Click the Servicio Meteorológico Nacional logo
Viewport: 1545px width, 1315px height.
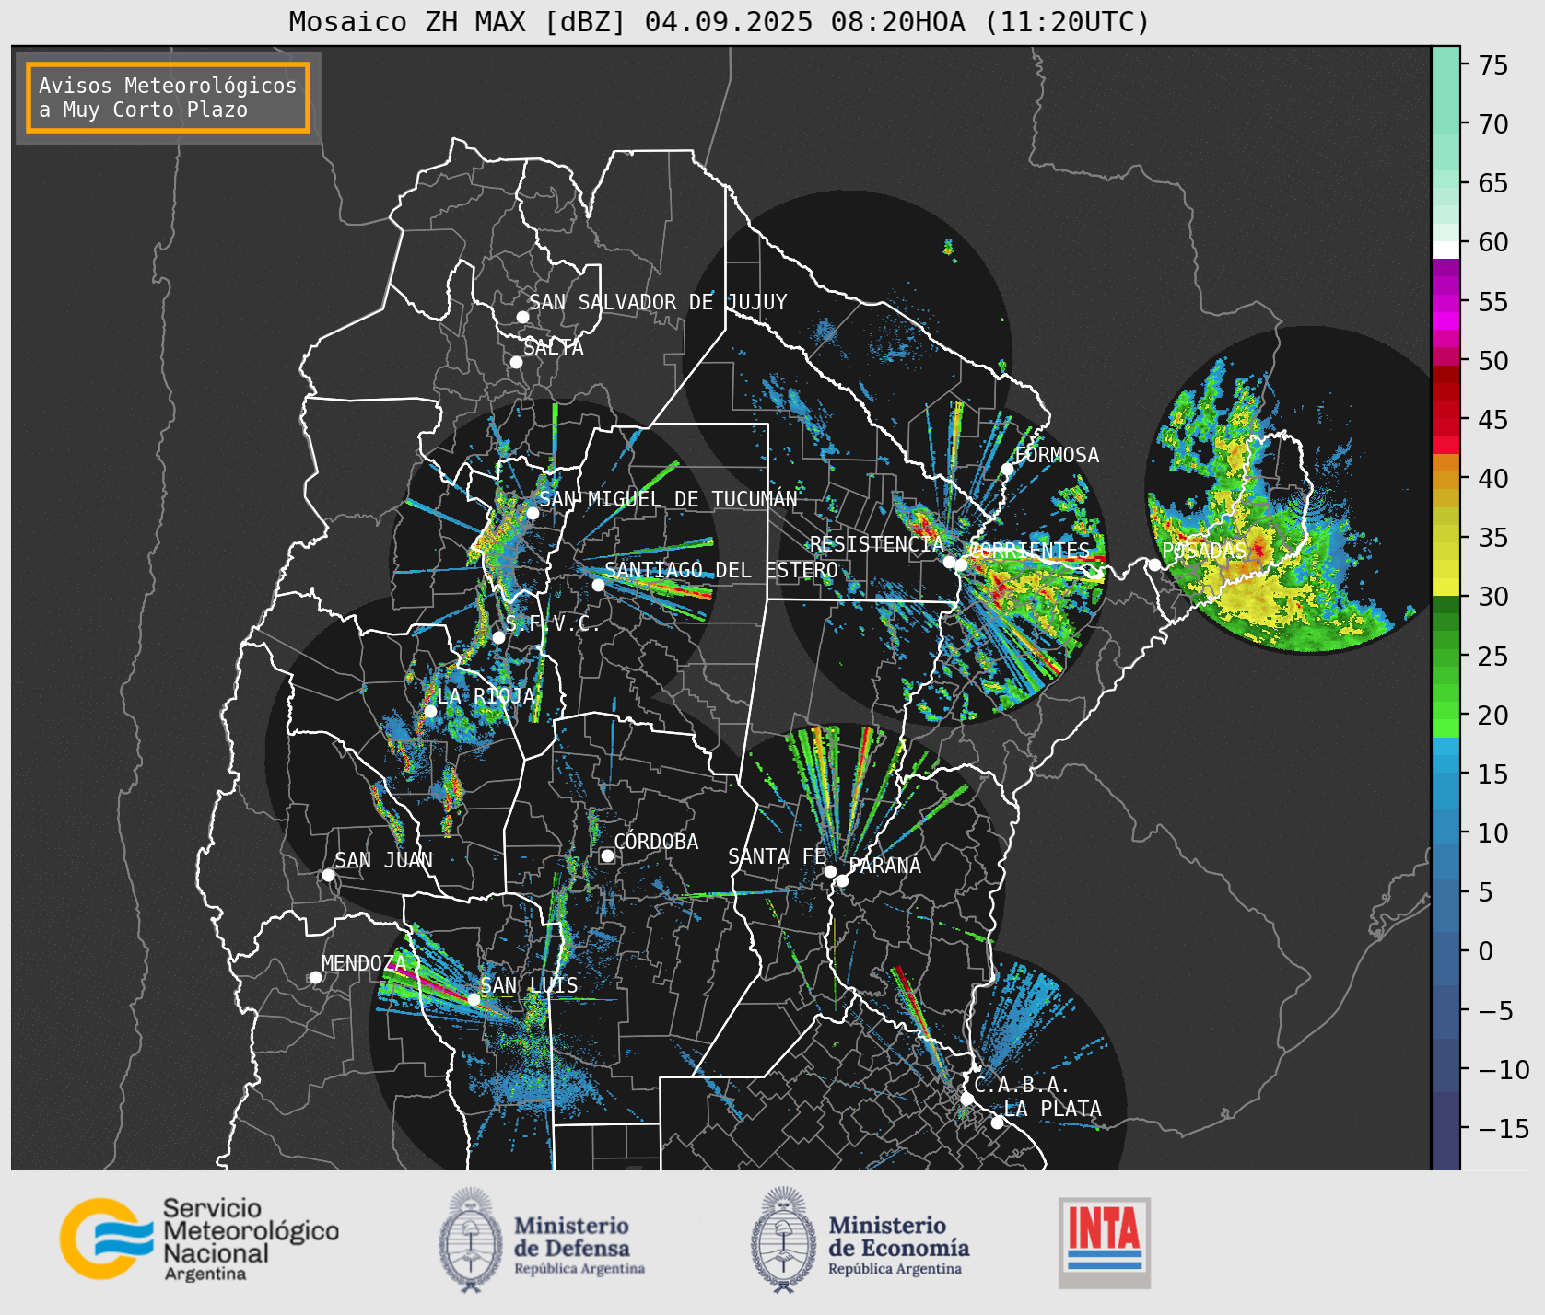pyautogui.click(x=199, y=1239)
